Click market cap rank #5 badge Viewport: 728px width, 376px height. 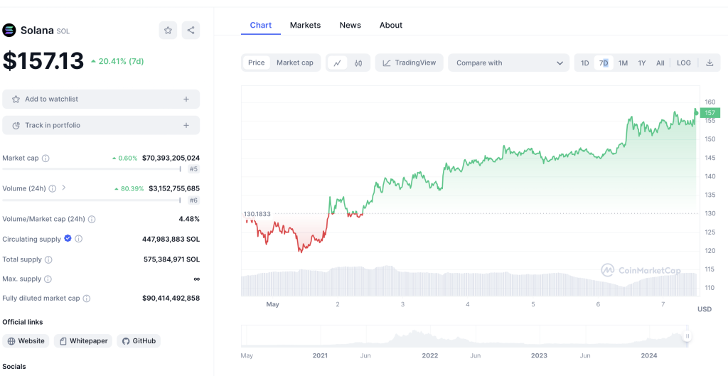[193, 169]
